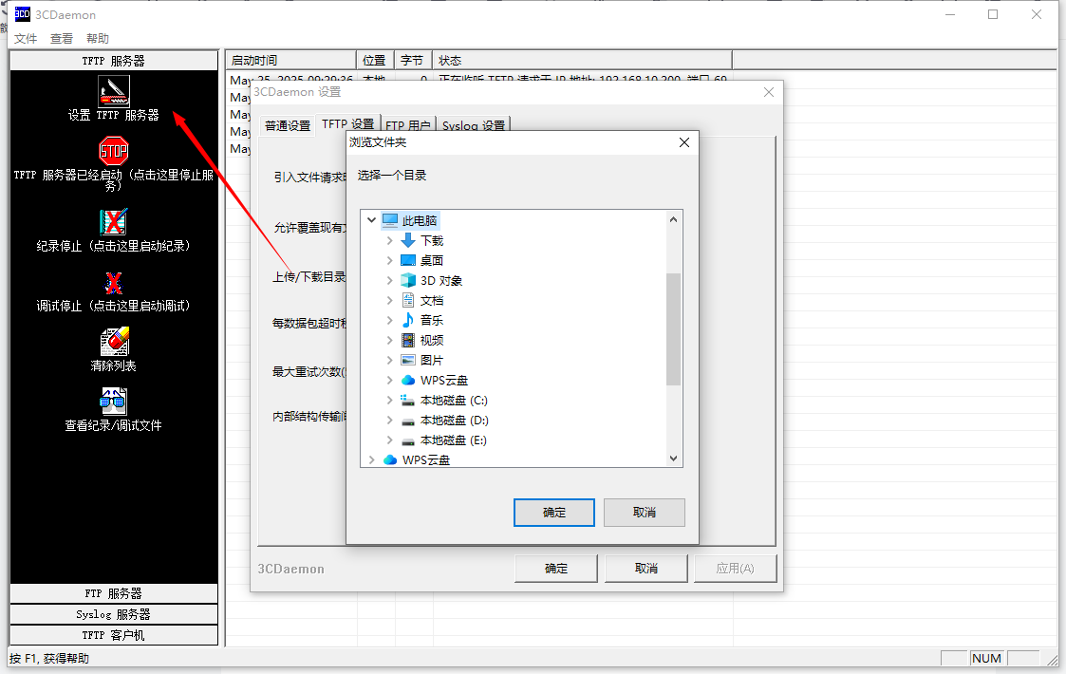Switch to the TFTP 设置 tab
The image size is (1066, 674).
click(348, 123)
